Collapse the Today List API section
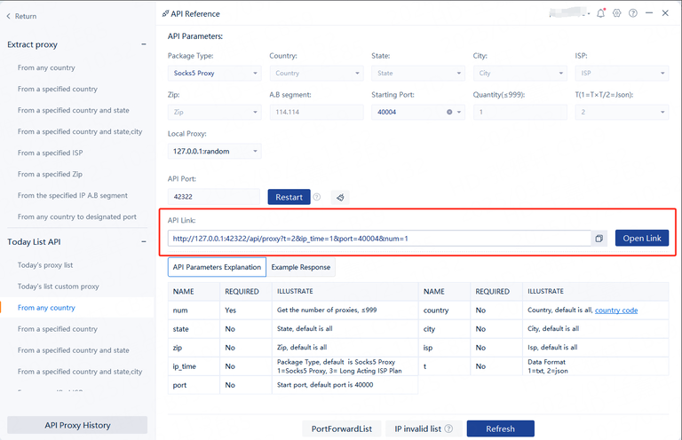This screenshot has width=682, height=440. [x=144, y=242]
